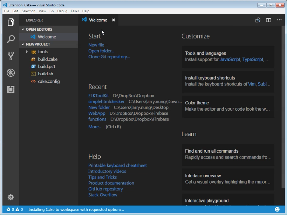Image resolution: width=287 pixels, height=215 pixels.
Task: Select Find and run all commands card
Action: (x=228, y=154)
